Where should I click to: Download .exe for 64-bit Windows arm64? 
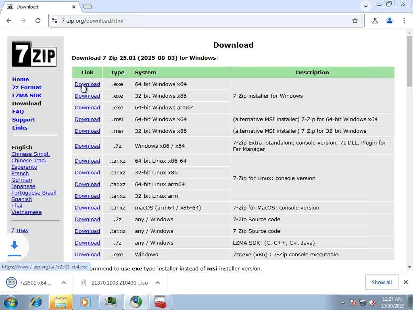tap(87, 107)
